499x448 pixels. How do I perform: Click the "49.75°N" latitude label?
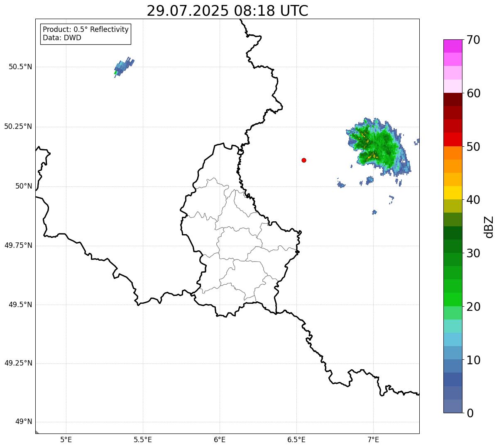(x=18, y=245)
